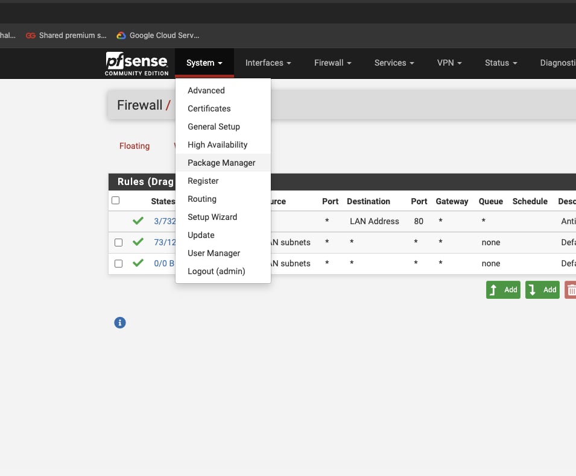
Task: Toggle the select-all rules checkbox
Action: [x=116, y=201]
